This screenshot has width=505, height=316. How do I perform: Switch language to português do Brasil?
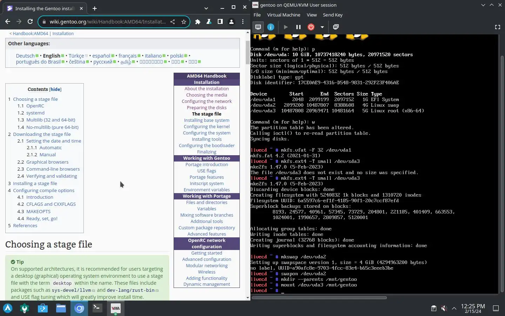pos(38,62)
